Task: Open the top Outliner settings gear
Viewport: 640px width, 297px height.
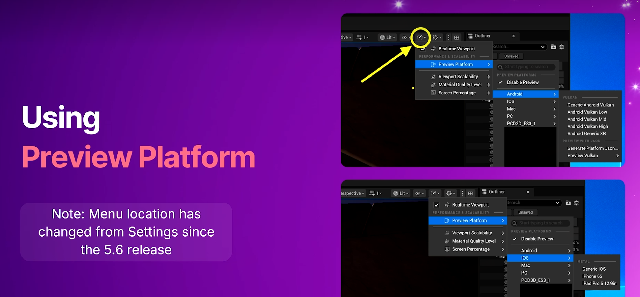Action: 562,47
